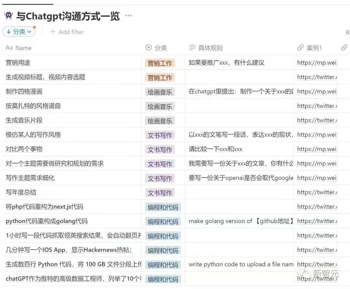Click the 具体规则 column text icon
Screen dimensions: 350x289
pos(192,48)
